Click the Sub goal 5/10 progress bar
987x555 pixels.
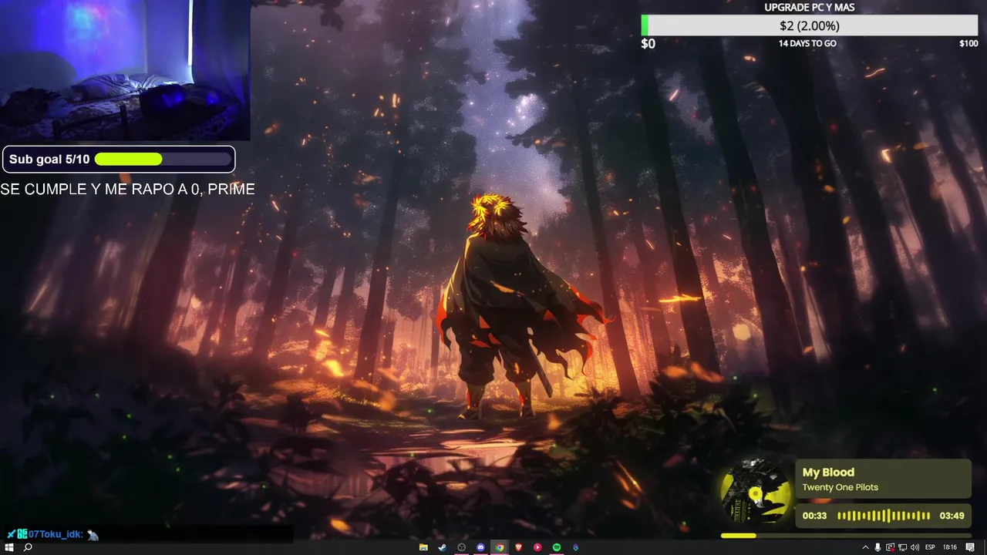[x=163, y=160]
